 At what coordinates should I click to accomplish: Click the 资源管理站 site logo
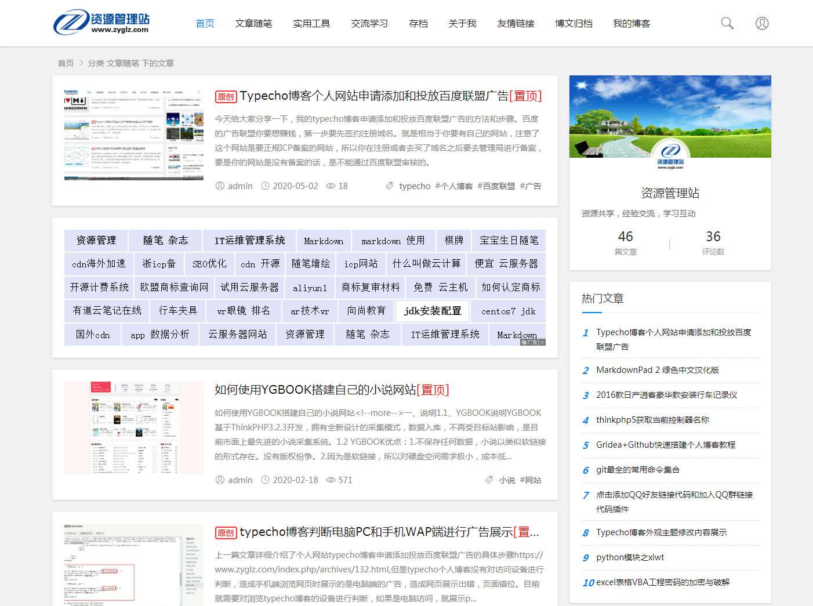point(102,23)
